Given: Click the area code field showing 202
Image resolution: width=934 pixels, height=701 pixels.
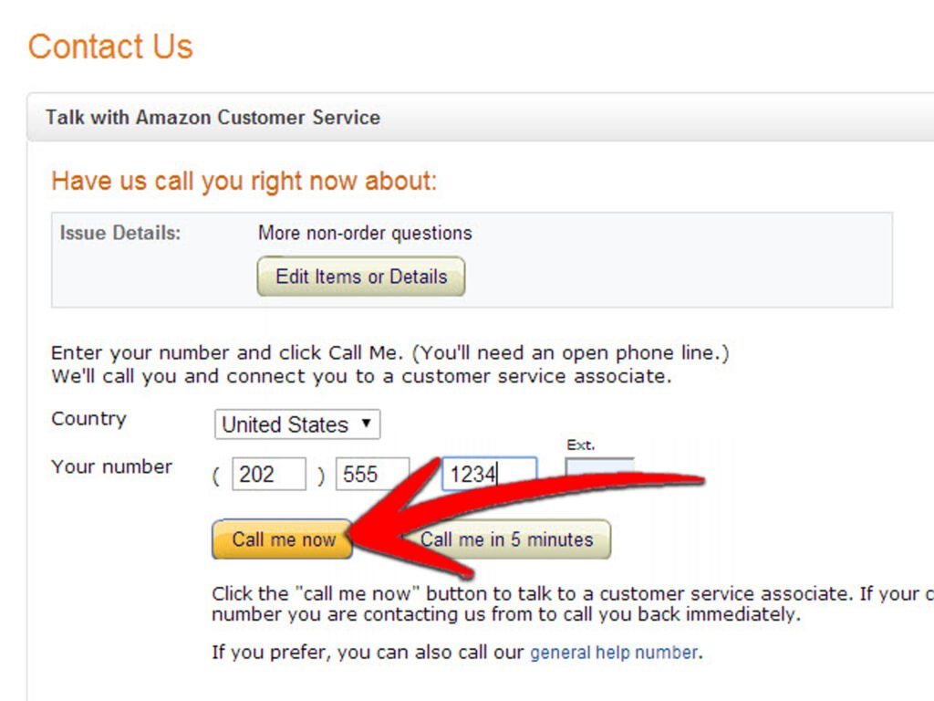Looking at the screenshot, I should pos(268,474).
